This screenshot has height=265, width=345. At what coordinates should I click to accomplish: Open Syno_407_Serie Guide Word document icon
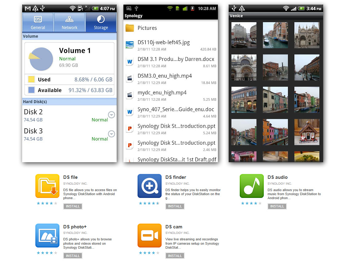click(130, 112)
